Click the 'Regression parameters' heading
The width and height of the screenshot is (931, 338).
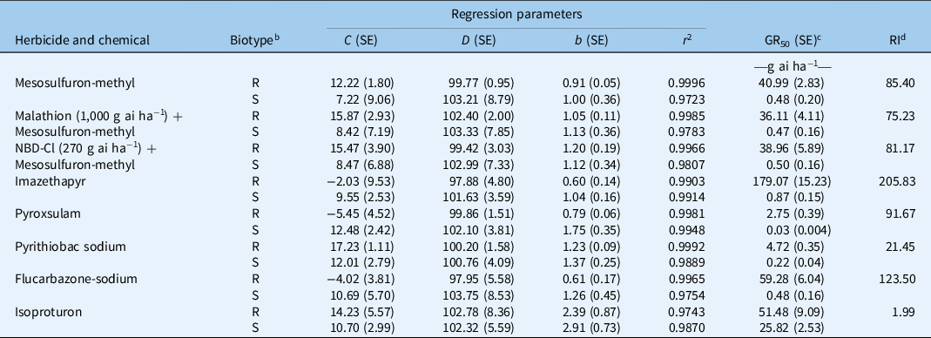[516, 14]
